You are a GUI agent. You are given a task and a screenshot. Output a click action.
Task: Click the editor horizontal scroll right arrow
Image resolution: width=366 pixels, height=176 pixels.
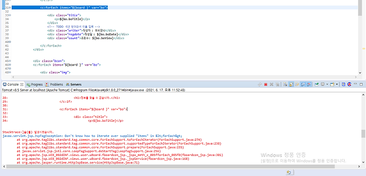coord(356,77)
